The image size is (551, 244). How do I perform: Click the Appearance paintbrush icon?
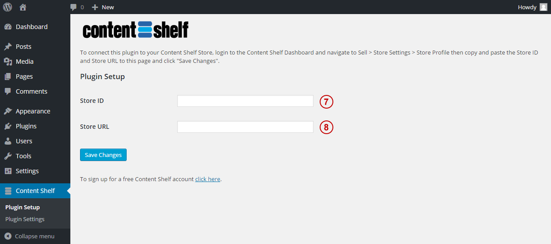(x=8, y=111)
